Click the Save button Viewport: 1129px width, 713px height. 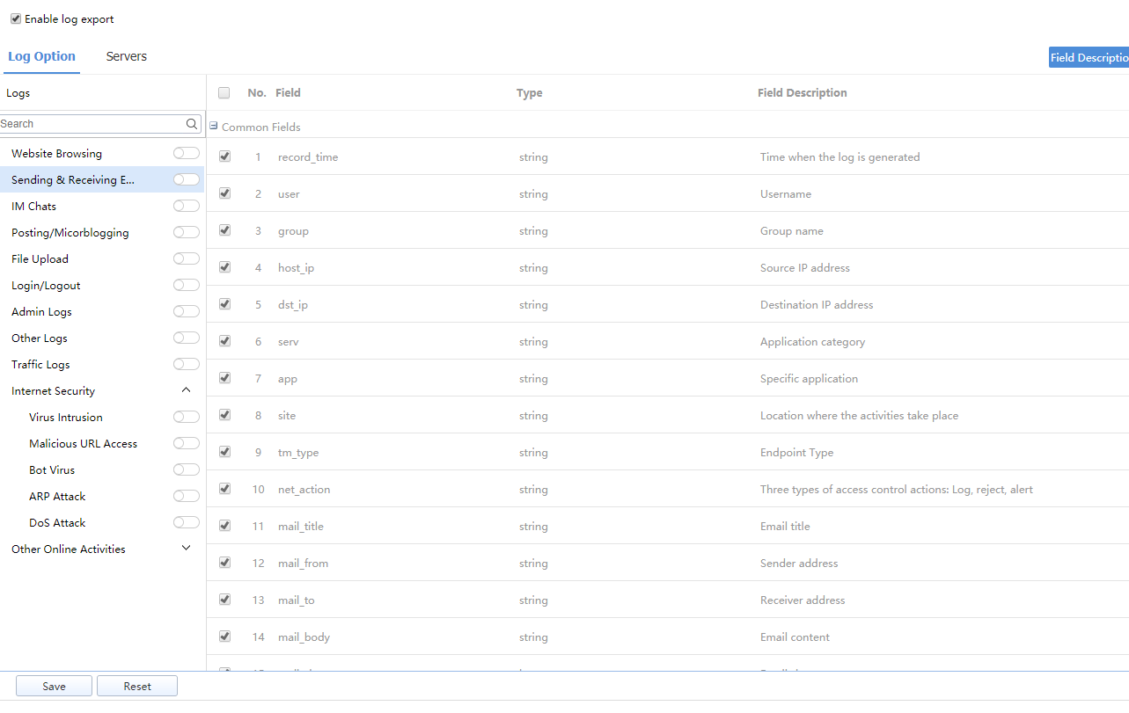point(54,687)
